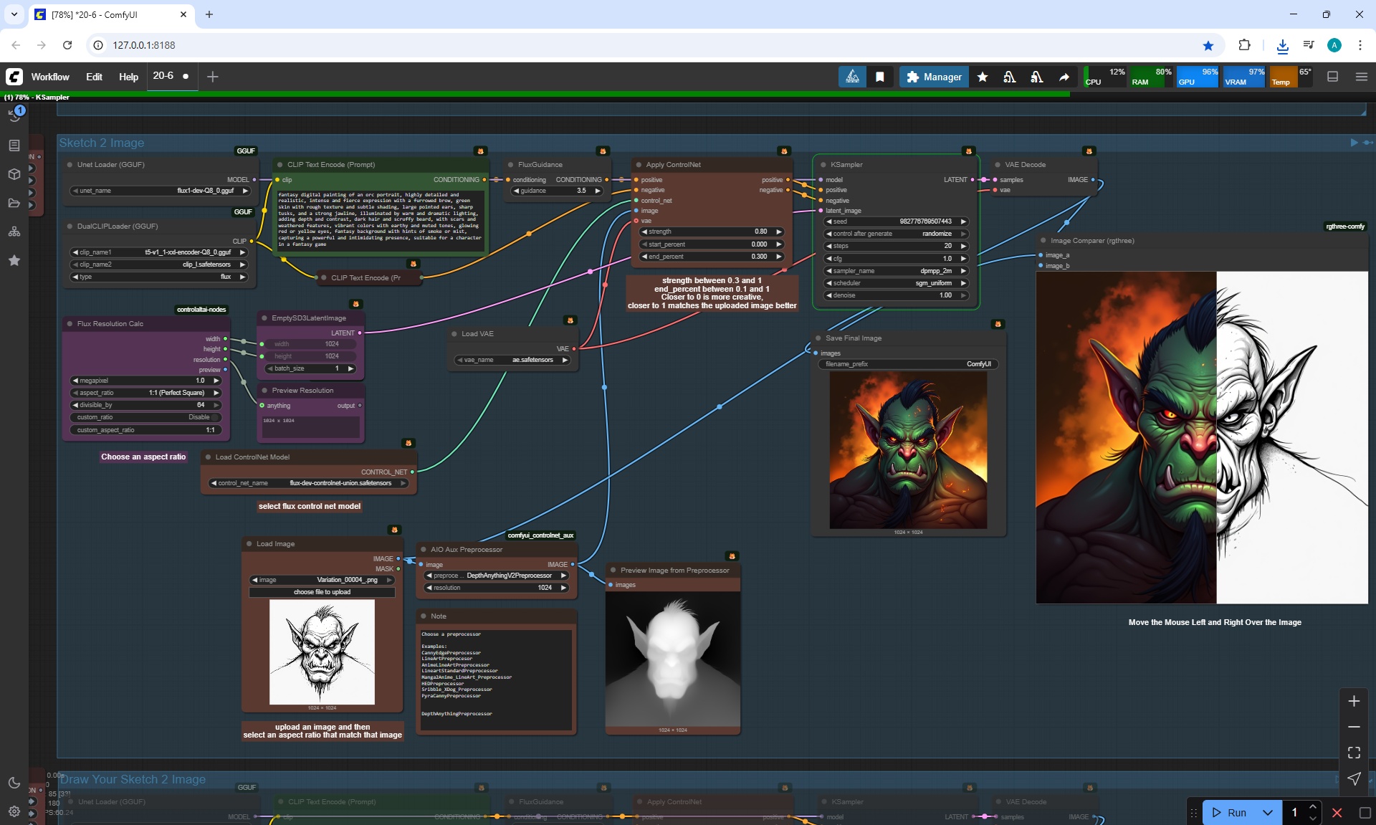Image resolution: width=1376 pixels, height=825 pixels.
Task: Click the bookmark icon beside Manager
Action: point(880,77)
